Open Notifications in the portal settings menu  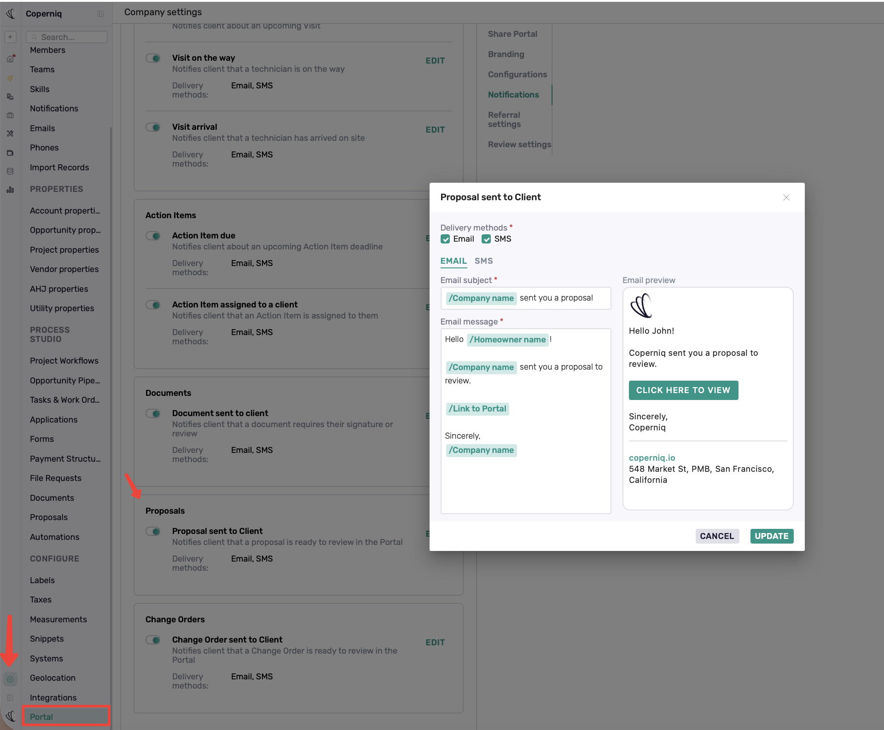coord(513,95)
